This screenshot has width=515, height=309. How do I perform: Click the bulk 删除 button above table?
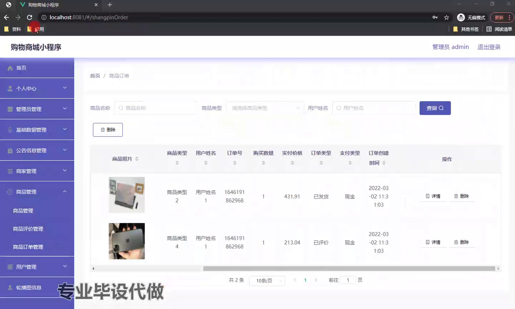[108, 130]
